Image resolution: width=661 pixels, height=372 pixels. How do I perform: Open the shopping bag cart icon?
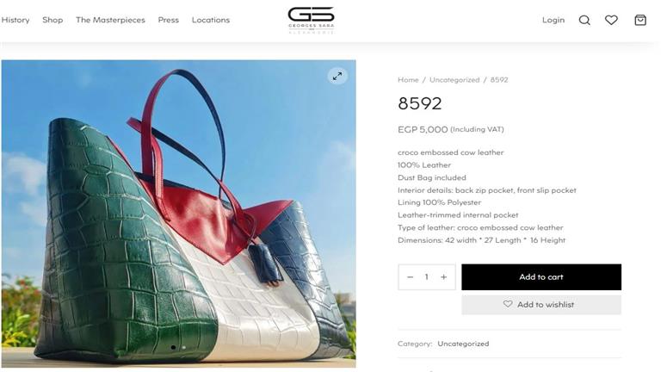[640, 20]
